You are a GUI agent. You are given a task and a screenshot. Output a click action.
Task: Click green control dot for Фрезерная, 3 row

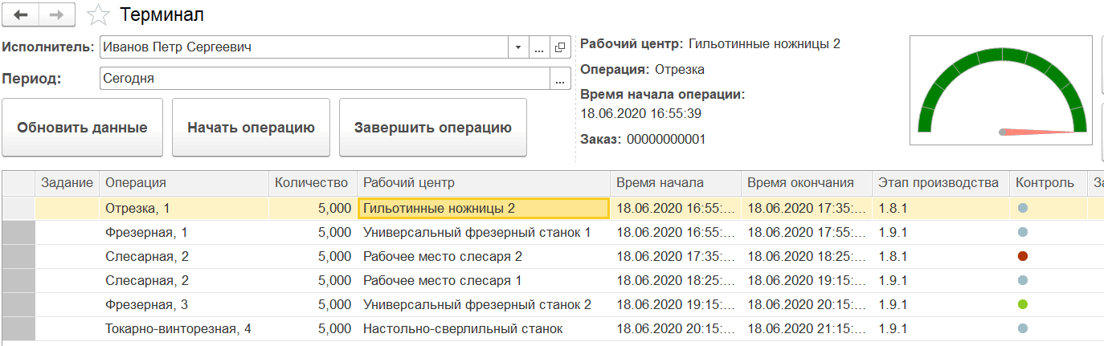[x=1022, y=305]
